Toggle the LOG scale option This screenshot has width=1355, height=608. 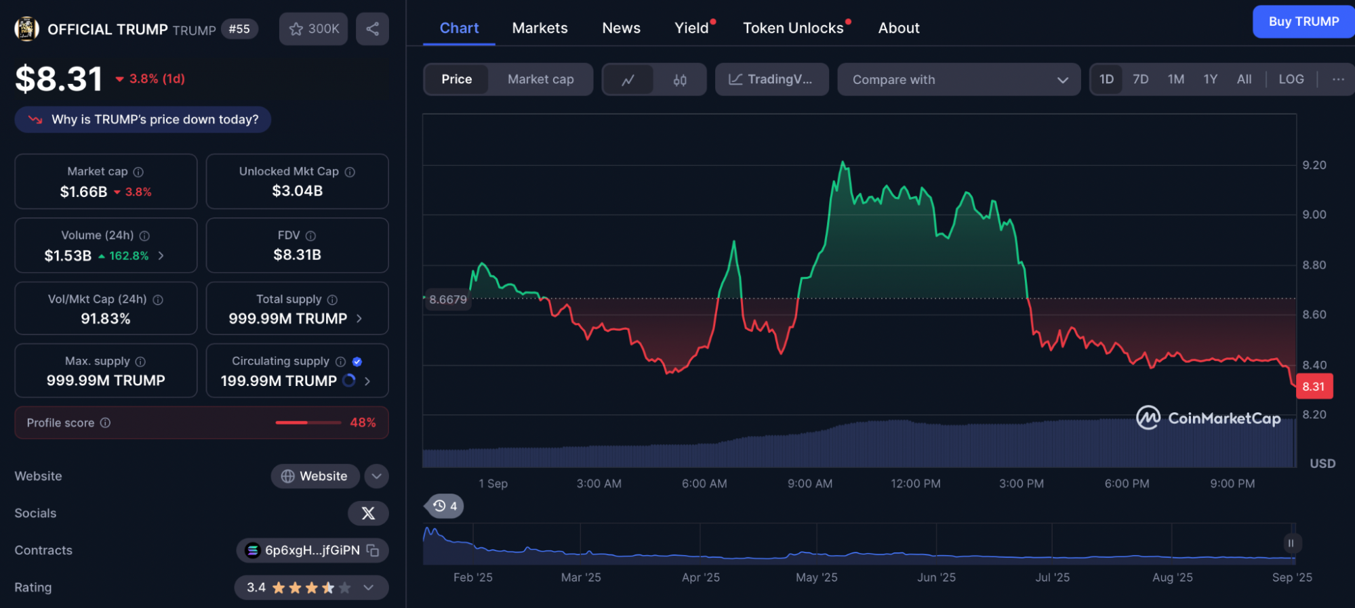[1291, 79]
